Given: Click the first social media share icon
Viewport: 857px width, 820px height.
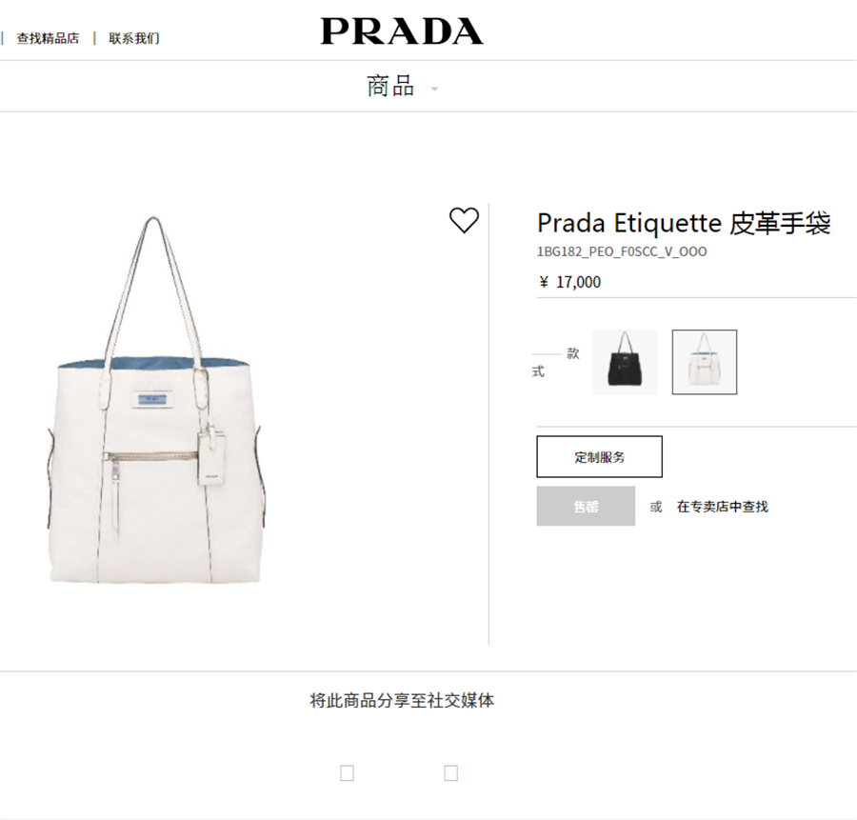Looking at the screenshot, I should tap(347, 773).
